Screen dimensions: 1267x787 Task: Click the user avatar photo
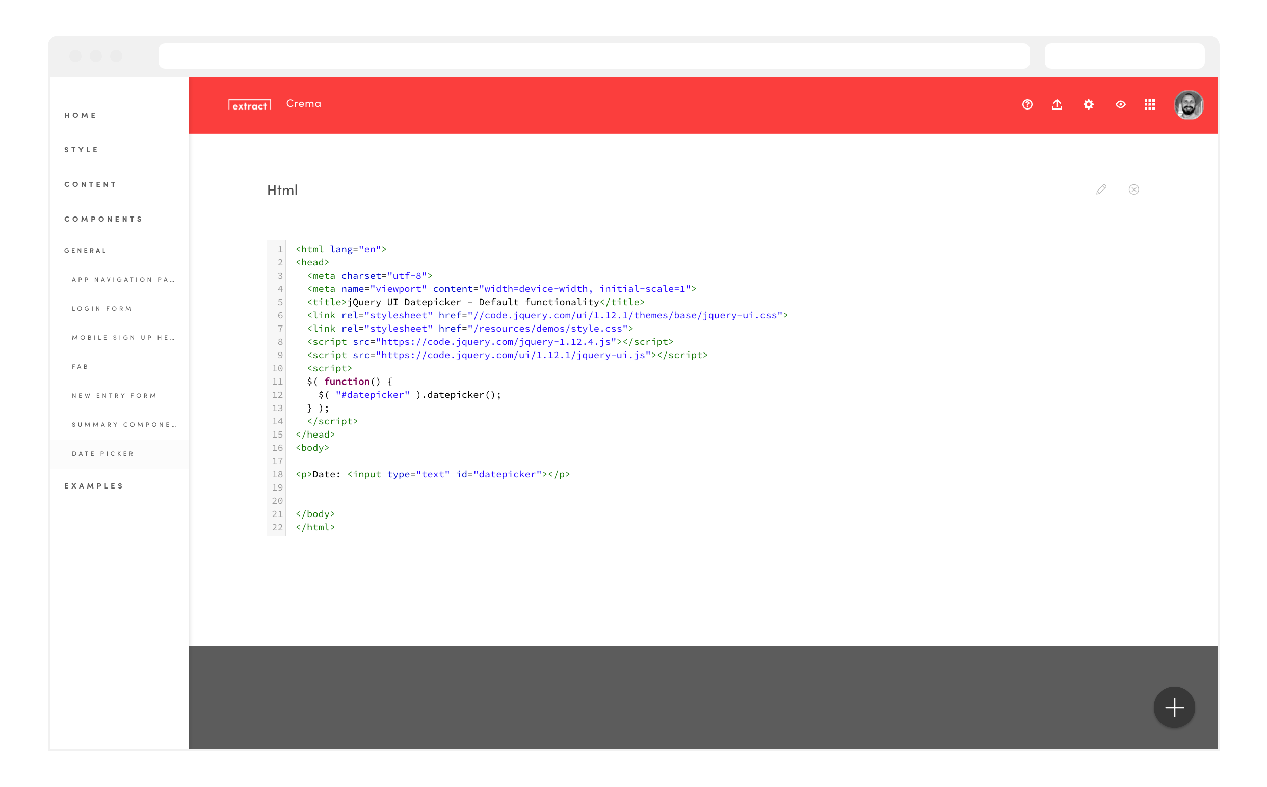pos(1188,104)
